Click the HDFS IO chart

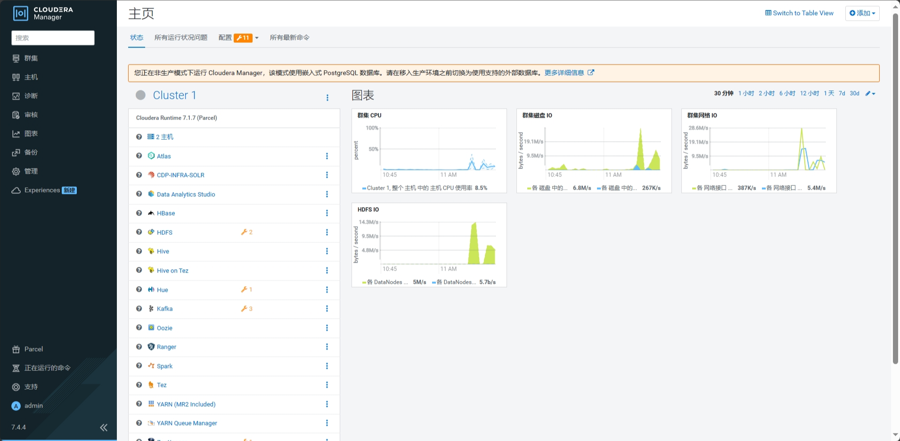(429, 245)
